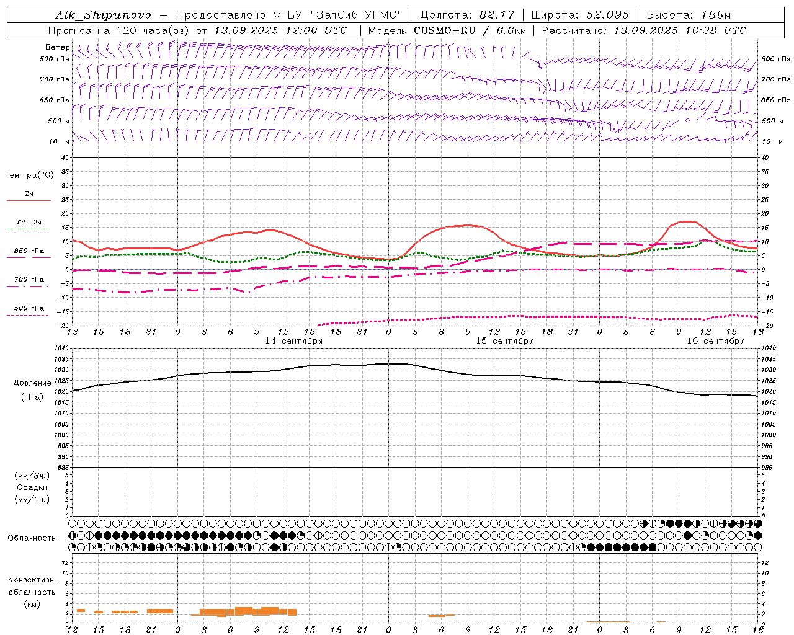Click the '14 сентября' date label
This screenshot has height=635, width=794.
(294, 341)
